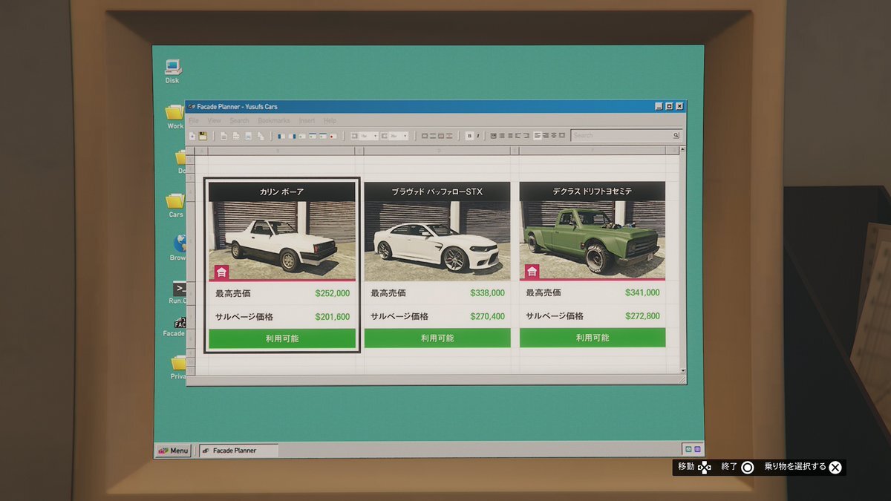The height and width of the screenshot is (501, 891).
Task: Open the Disk desktop icon
Action: click(x=172, y=71)
